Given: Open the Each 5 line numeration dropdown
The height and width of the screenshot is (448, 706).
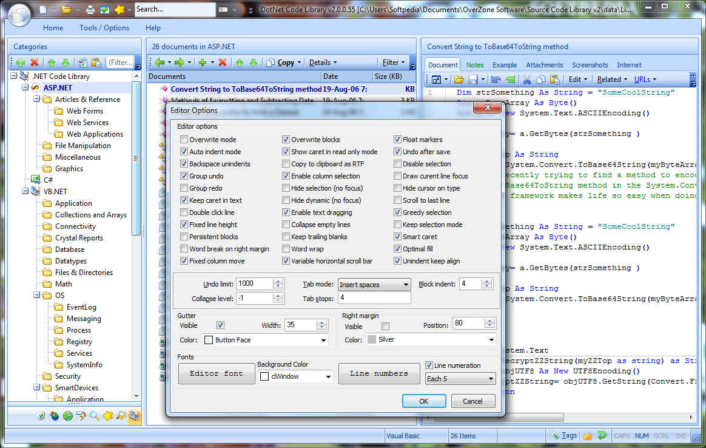Looking at the screenshot, I should click(x=460, y=379).
